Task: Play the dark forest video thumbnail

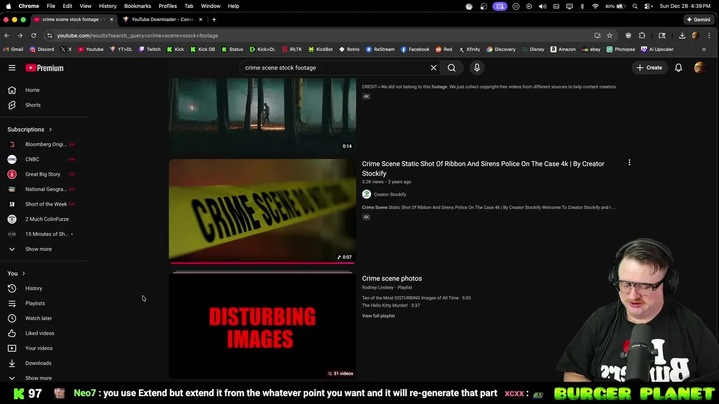Action: pos(262,115)
